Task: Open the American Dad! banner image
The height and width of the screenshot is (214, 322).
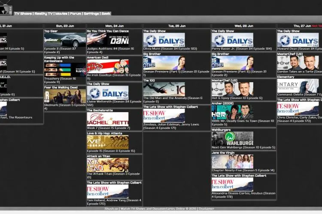Action: 108,66
